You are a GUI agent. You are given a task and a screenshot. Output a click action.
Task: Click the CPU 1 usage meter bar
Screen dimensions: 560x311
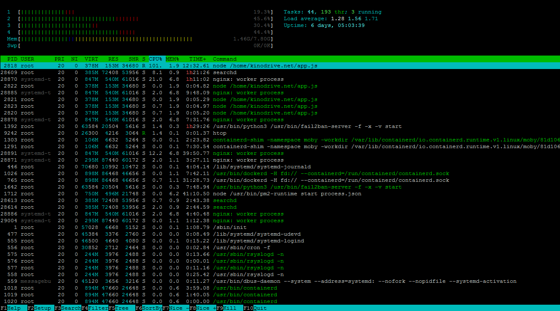tap(145, 12)
